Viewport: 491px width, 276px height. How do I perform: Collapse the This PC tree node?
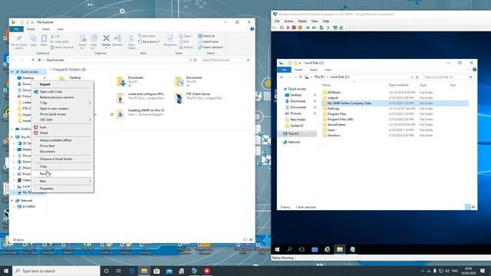click(x=12, y=137)
